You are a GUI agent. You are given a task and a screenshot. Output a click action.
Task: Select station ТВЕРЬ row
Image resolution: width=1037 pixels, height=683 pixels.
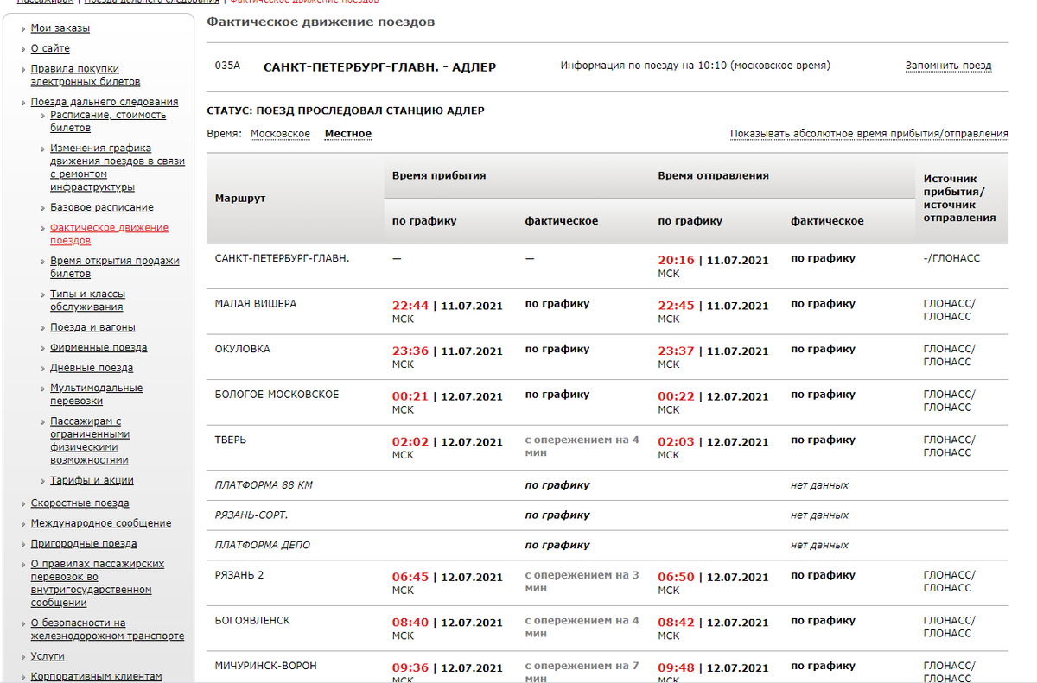[x=231, y=440]
